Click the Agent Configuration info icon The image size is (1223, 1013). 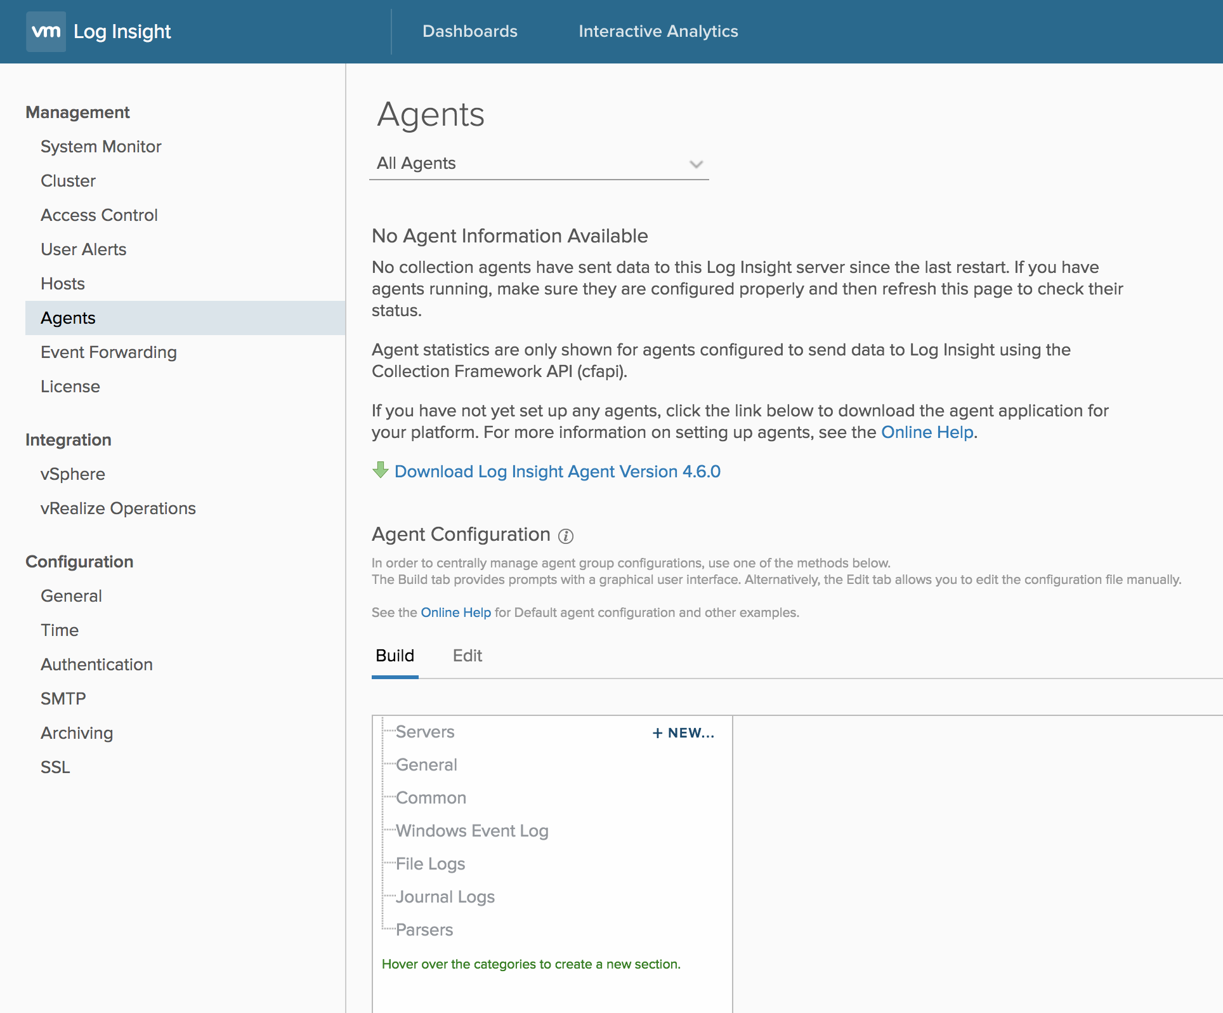point(565,536)
